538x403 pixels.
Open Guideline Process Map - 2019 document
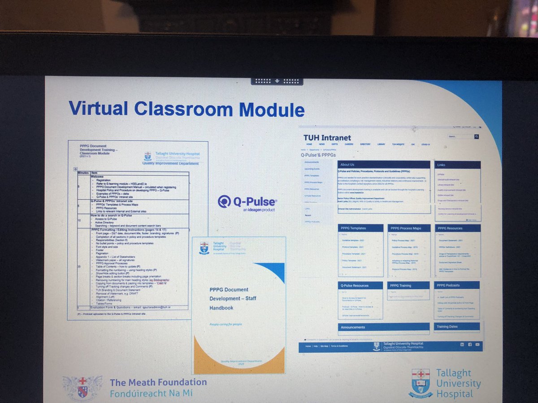404,247
